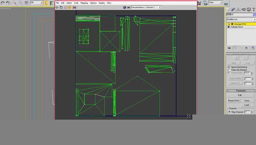The image size is (256, 145).
Task: Open View menu in Edit UVWs
Action: tap(109, 3)
